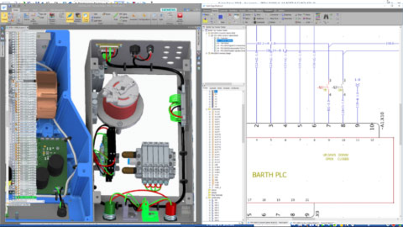This screenshot has height=227, width=403.
Task: Select the -S1 switch symbol in the schematic
Action: [324, 88]
